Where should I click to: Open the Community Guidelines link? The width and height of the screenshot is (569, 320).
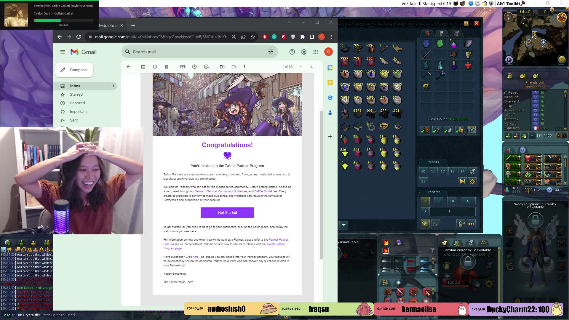pos(233,191)
